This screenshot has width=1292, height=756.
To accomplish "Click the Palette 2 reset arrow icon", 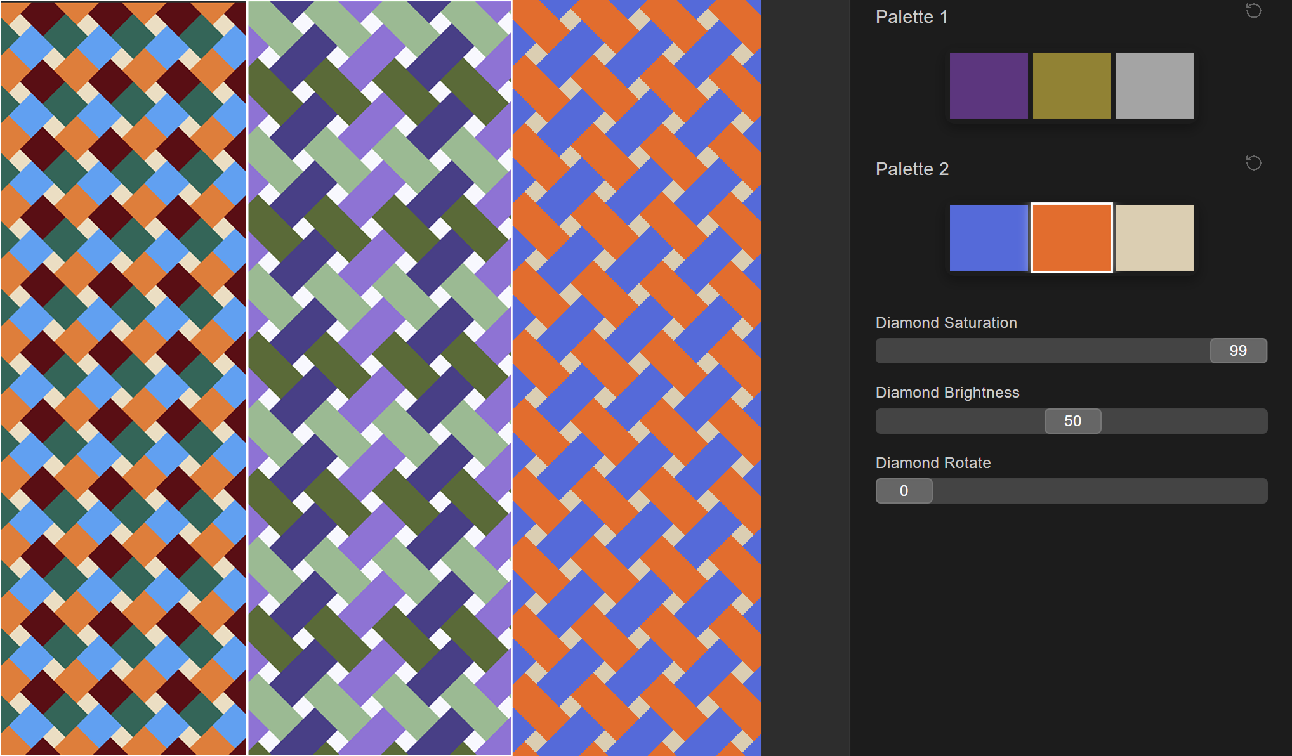I will click(x=1253, y=163).
